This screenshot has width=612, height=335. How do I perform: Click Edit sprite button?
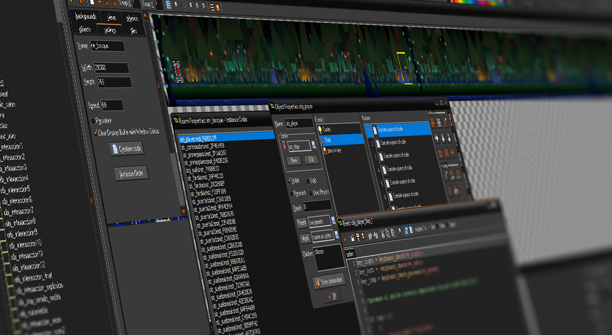point(311,159)
